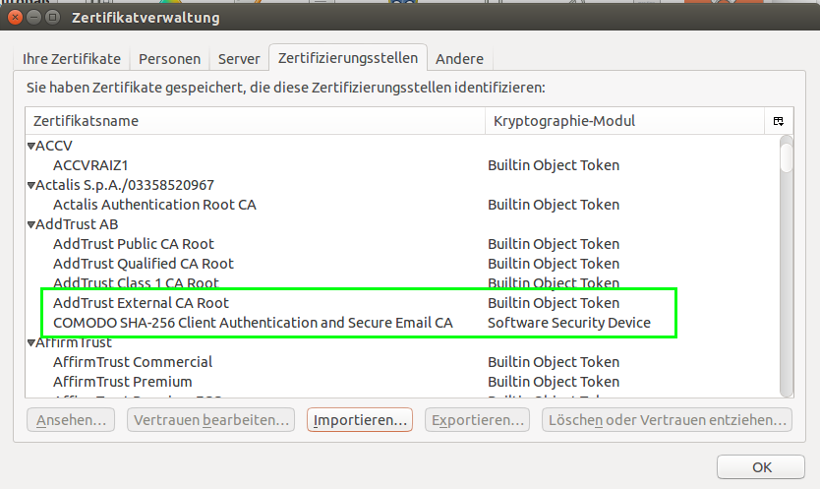Select Actalis Authentication Root CA entry
Screen dimensions: 820x489
pos(154,205)
